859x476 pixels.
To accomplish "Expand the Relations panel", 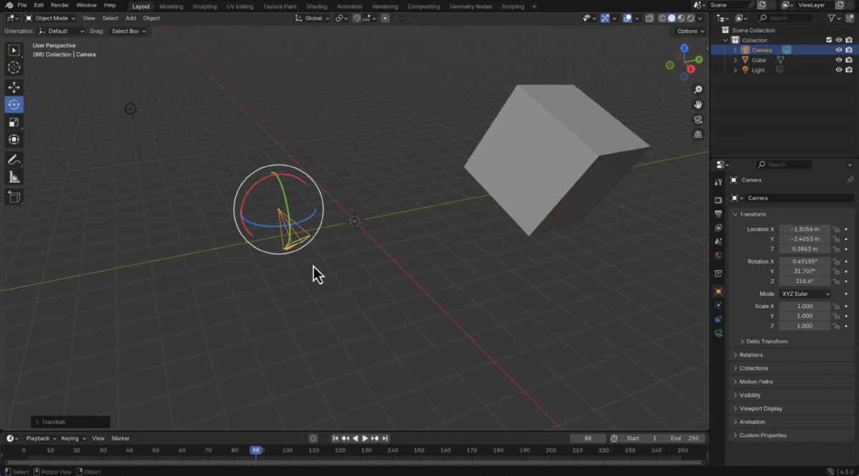I will point(735,355).
